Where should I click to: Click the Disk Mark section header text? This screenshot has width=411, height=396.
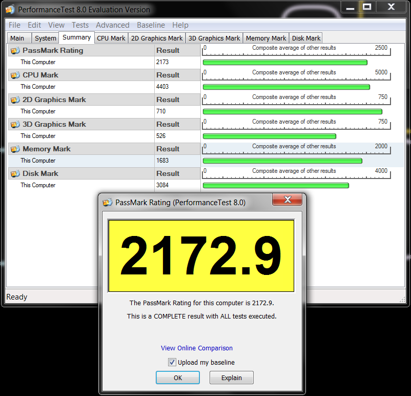[40, 174]
